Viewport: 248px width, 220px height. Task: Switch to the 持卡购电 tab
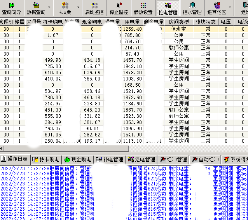point(46,159)
